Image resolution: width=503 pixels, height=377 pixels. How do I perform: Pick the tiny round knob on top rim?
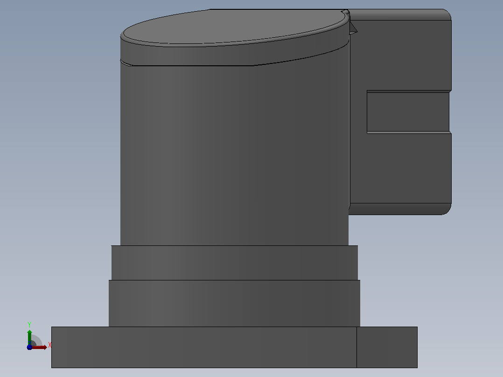point(345,12)
